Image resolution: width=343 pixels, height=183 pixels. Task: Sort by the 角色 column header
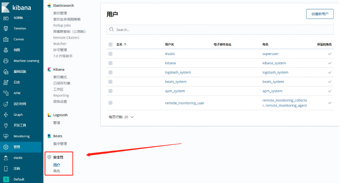tap(265, 44)
